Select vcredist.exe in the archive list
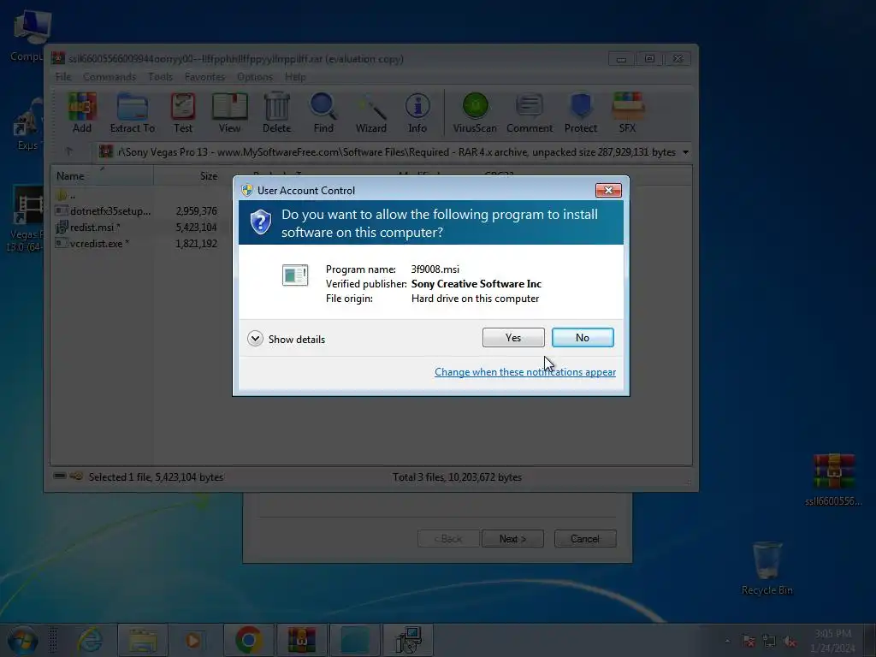876x657 pixels. pos(92,244)
